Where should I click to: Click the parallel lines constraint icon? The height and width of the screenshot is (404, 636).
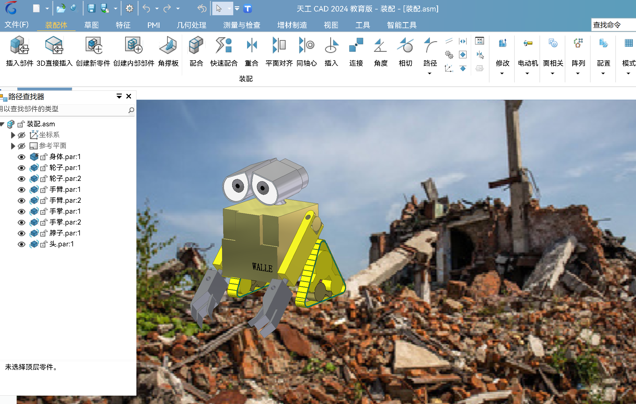[449, 41]
